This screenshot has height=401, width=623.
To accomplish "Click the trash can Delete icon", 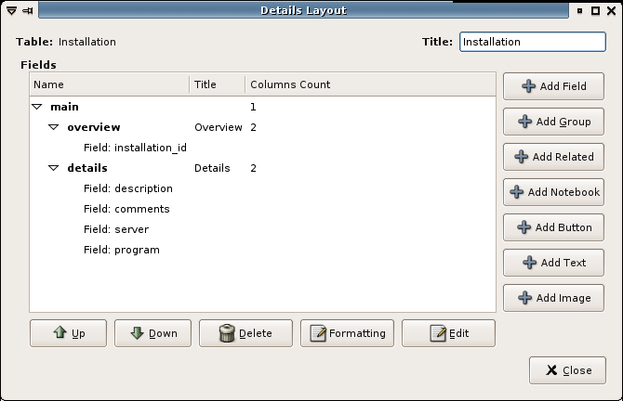I will click(x=226, y=333).
